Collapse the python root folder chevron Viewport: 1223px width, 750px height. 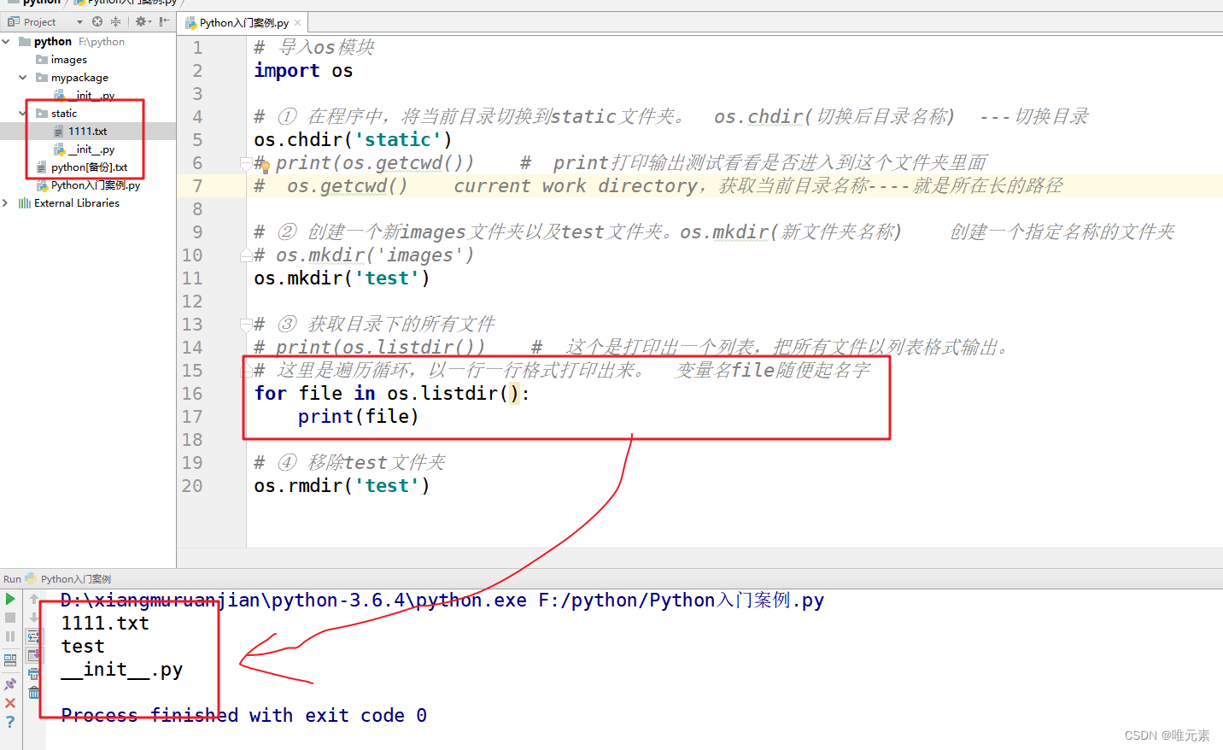[x=6, y=41]
